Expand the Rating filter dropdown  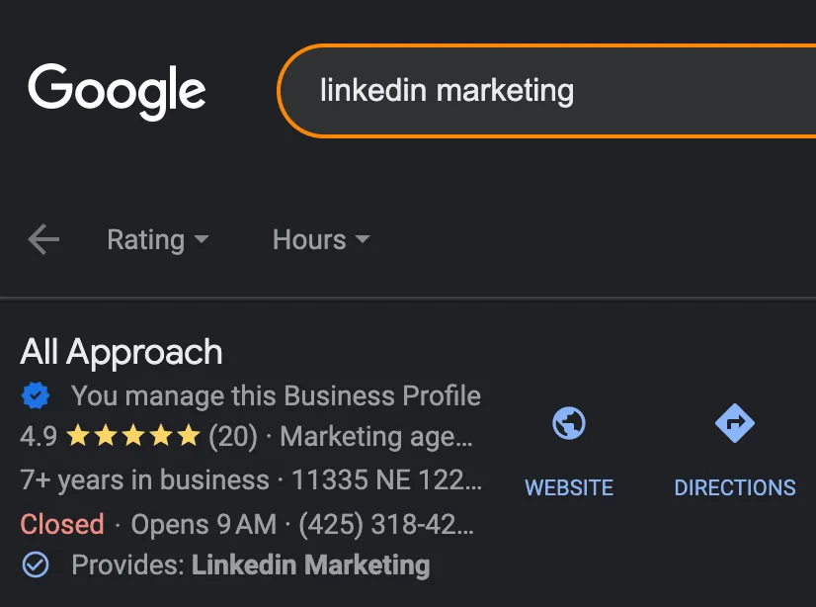click(158, 239)
